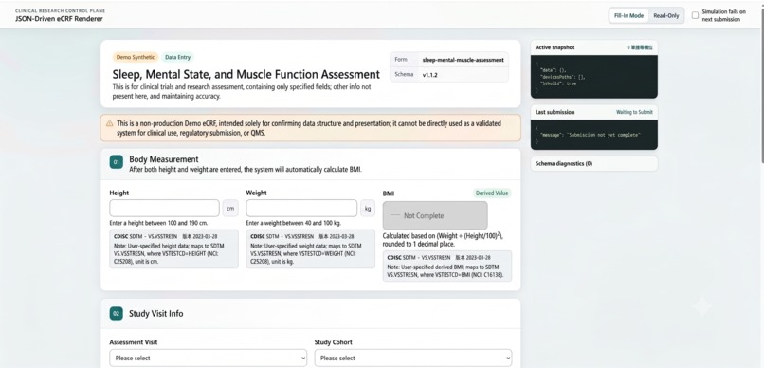Click the Data Entry tag
Viewport: 764px width, 368px height.
click(x=177, y=57)
